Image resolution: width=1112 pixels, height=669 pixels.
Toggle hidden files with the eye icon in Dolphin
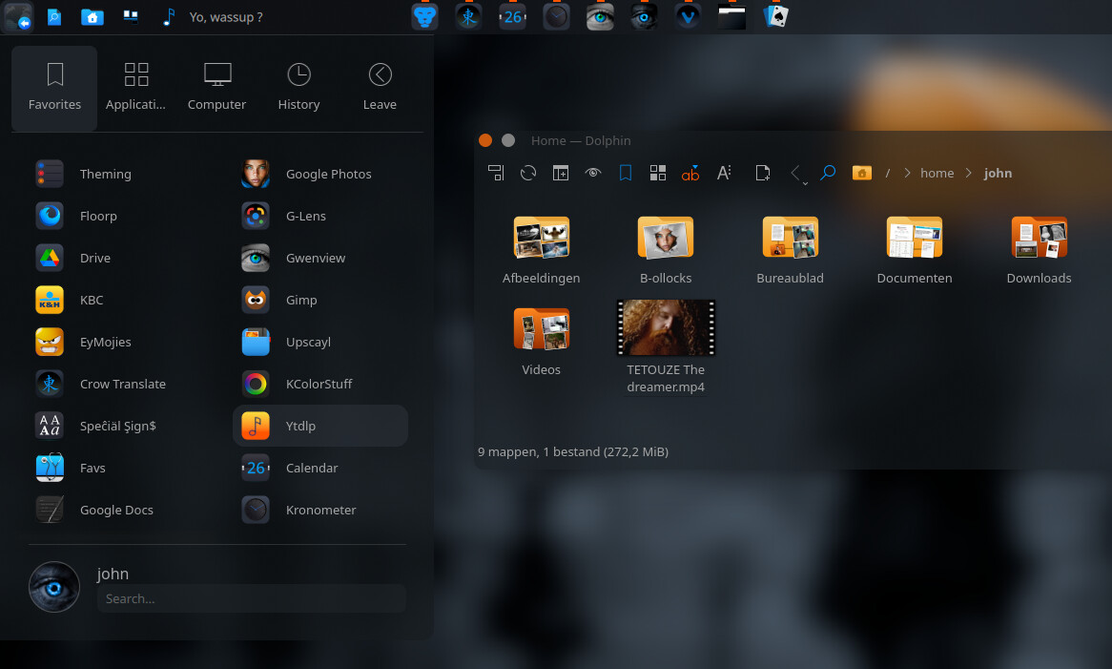(593, 173)
